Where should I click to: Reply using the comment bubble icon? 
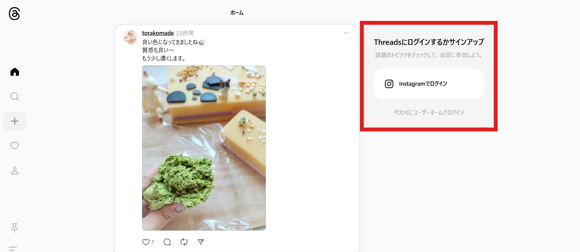point(167,242)
